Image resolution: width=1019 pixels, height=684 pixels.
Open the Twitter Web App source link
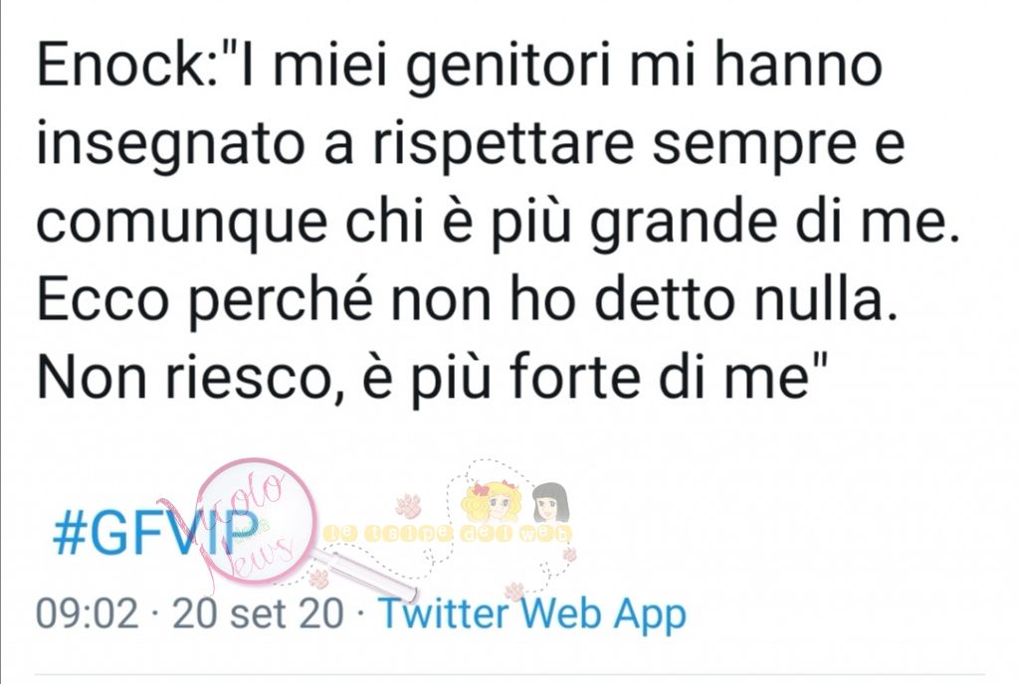(531, 614)
